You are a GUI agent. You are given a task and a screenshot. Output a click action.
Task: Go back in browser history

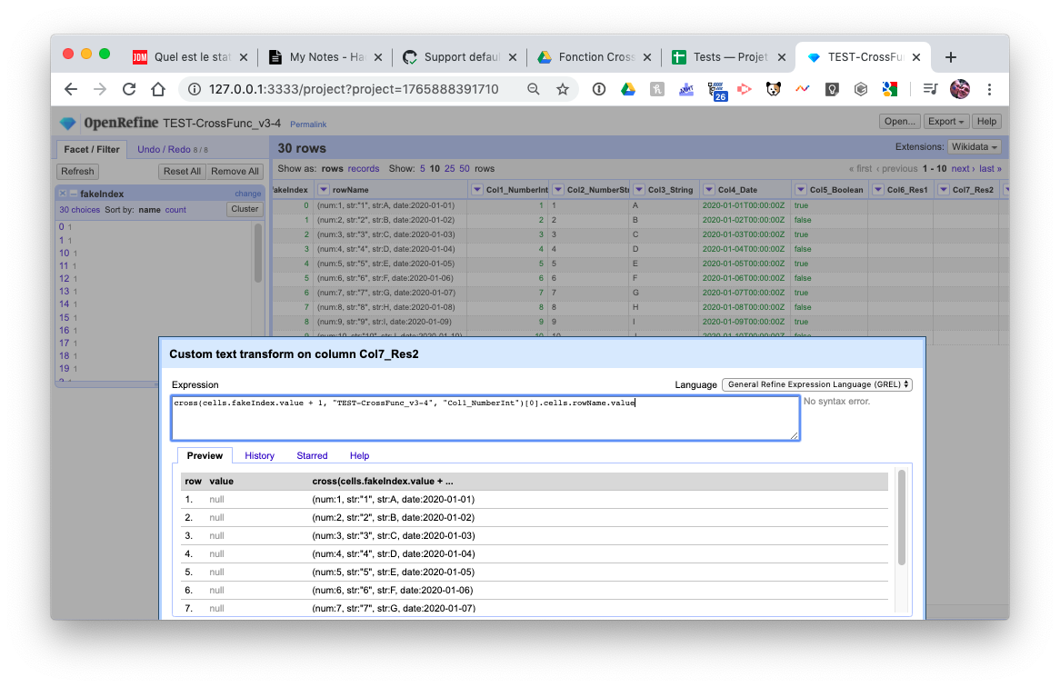coord(70,89)
